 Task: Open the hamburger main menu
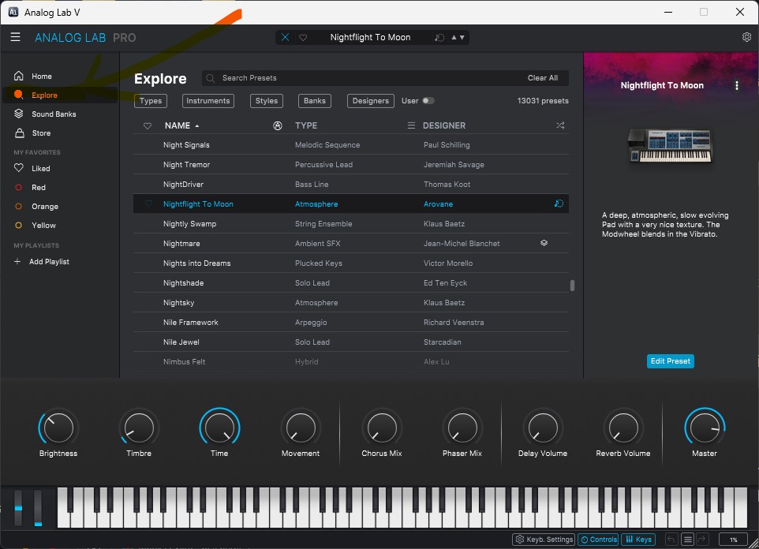(x=16, y=37)
